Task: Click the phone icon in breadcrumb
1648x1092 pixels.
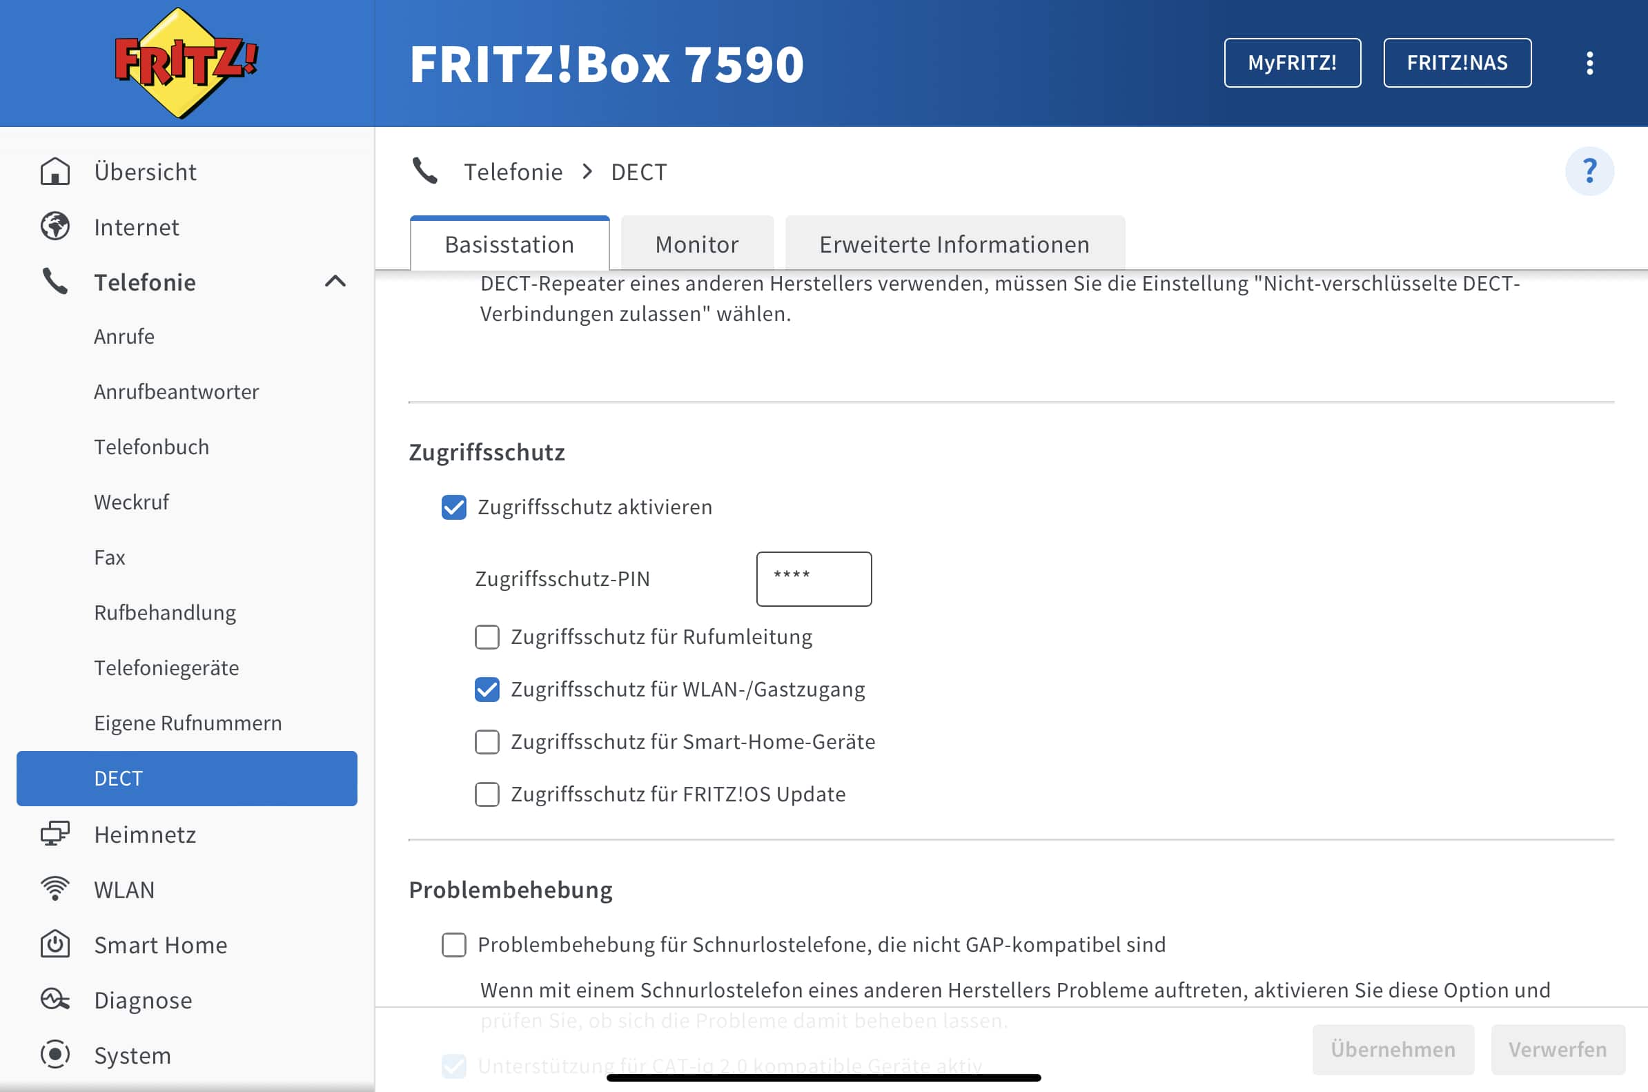Action: click(425, 170)
